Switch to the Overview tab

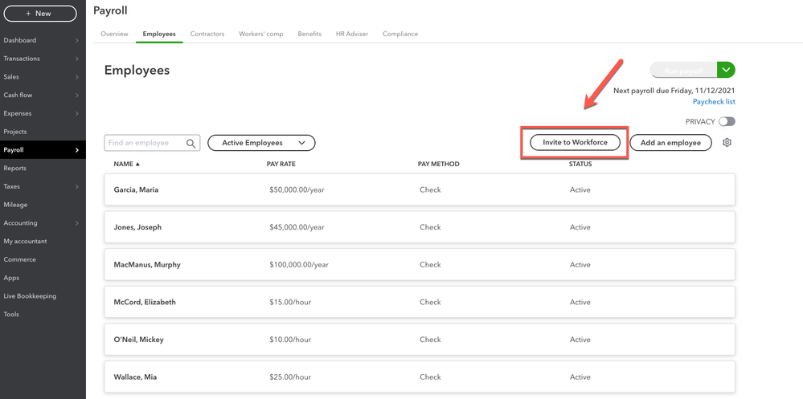114,34
